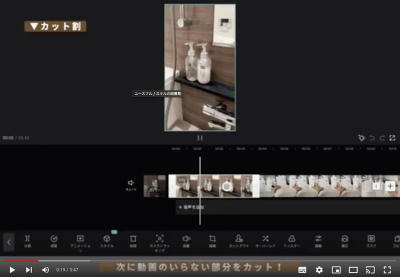Open the Style (スタイル) cube tool
The width and height of the screenshot is (400, 277).
click(106, 241)
